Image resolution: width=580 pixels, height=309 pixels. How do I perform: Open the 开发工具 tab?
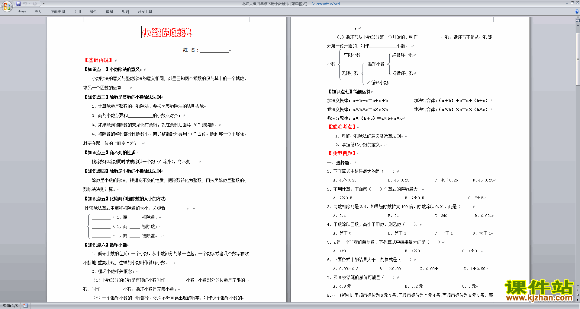(145, 12)
